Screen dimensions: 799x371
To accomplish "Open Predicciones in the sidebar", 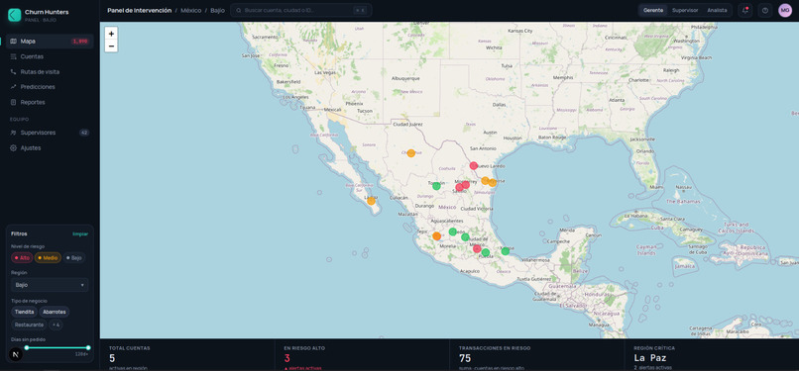I will (x=50, y=87).
